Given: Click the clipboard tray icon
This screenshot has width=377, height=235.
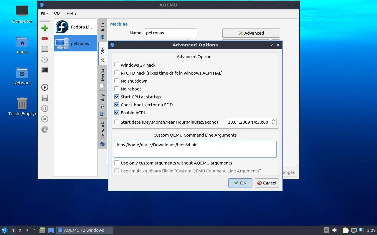Looking at the screenshot, I should (x=345, y=230).
